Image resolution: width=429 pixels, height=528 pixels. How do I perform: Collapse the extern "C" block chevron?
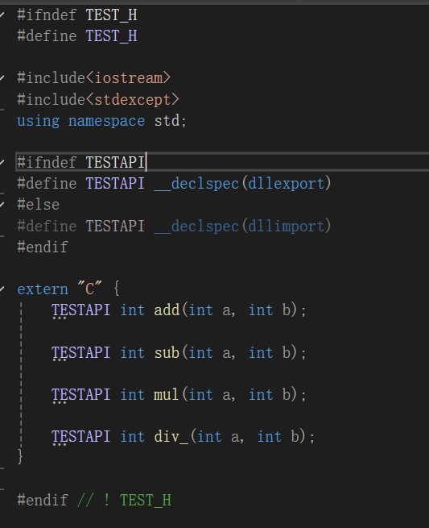[x=2, y=289]
